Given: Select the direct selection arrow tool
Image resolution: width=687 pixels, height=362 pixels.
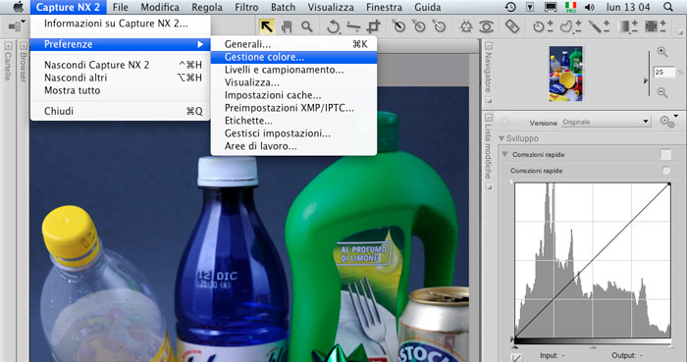Looking at the screenshot, I should 266,26.
